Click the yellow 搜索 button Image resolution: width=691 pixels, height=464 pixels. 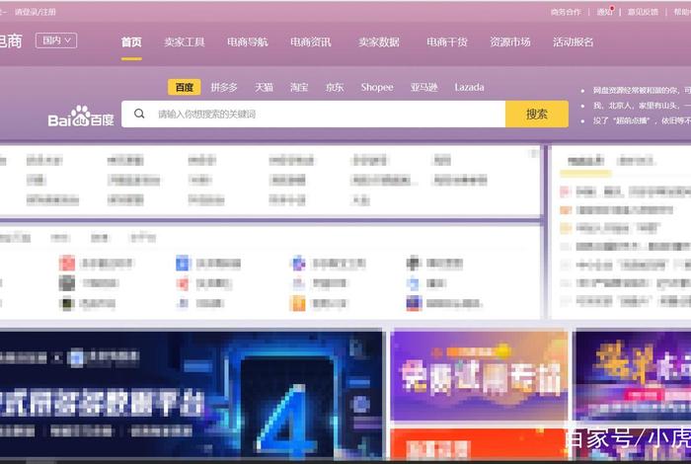click(x=537, y=115)
